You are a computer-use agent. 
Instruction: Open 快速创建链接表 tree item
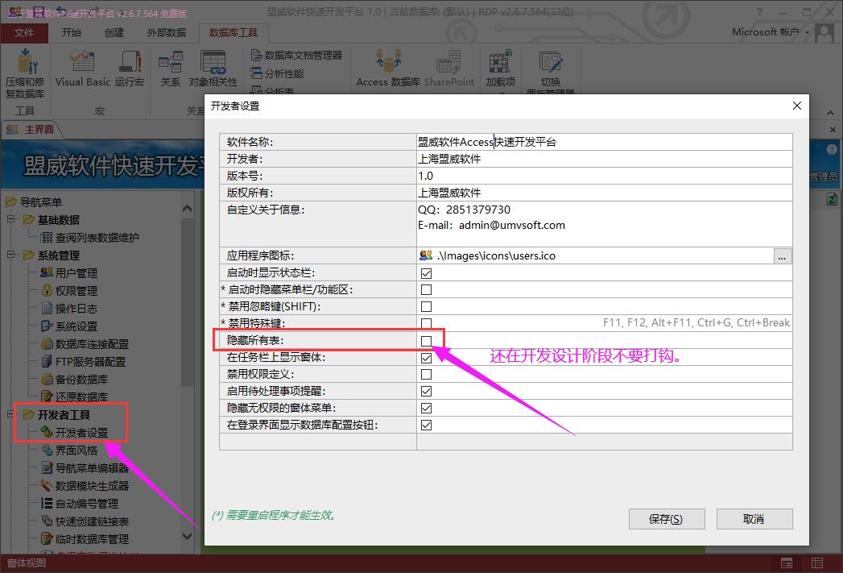click(85, 521)
